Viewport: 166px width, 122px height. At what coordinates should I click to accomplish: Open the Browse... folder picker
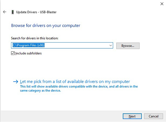pyautogui.click(x=128, y=46)
